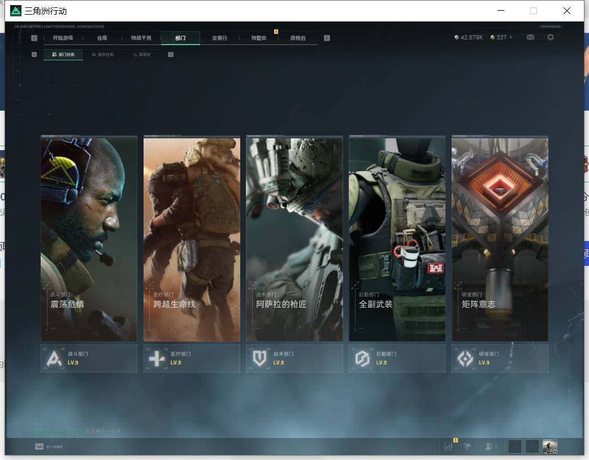Go to the 开始游戏 tab
589x460 pixels.
[x=63, y=38]
